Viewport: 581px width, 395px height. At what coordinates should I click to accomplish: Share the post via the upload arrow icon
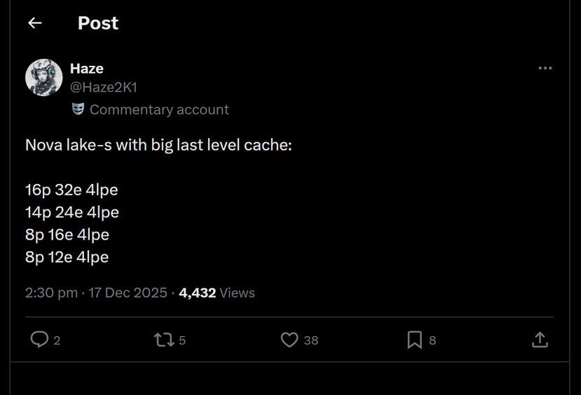pos(539,340)
